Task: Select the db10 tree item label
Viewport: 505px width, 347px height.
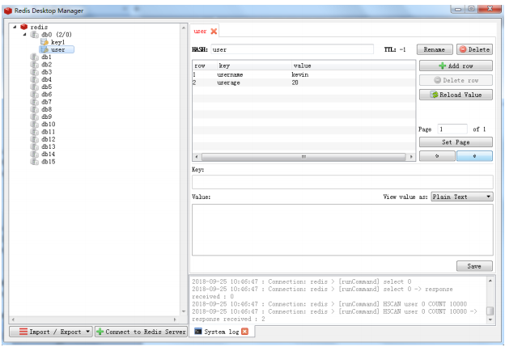Action: 49,125
